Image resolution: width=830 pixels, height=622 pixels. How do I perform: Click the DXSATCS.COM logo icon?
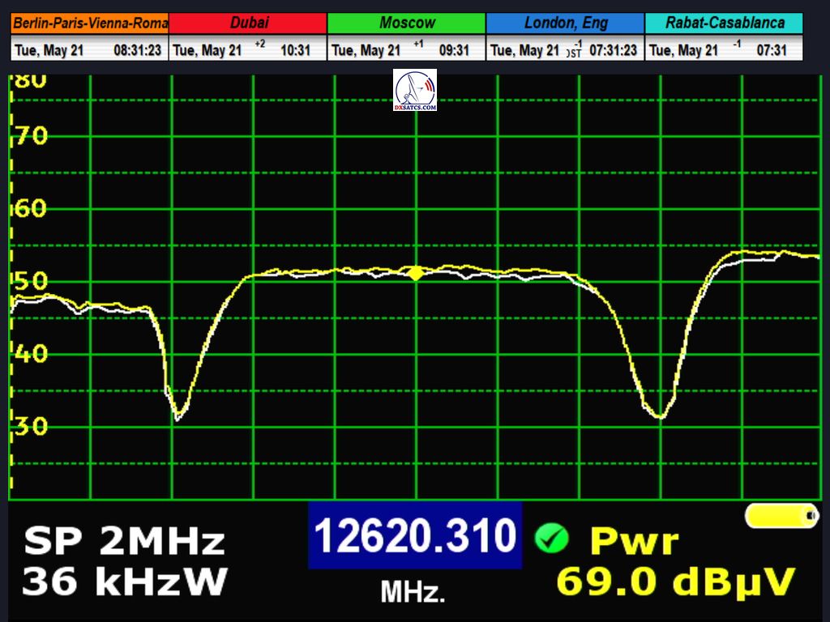414,90
